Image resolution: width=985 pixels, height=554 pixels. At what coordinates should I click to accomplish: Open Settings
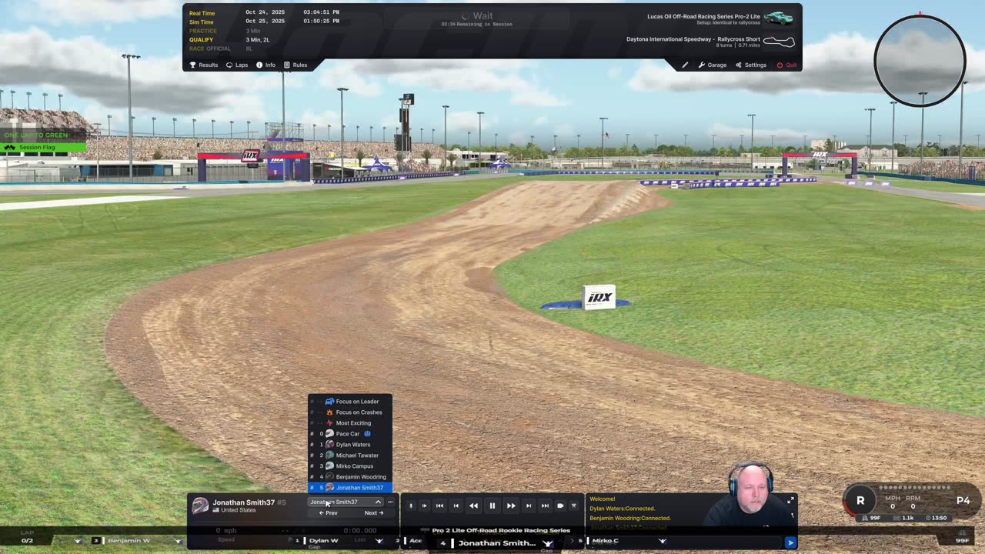coord(751,65)
